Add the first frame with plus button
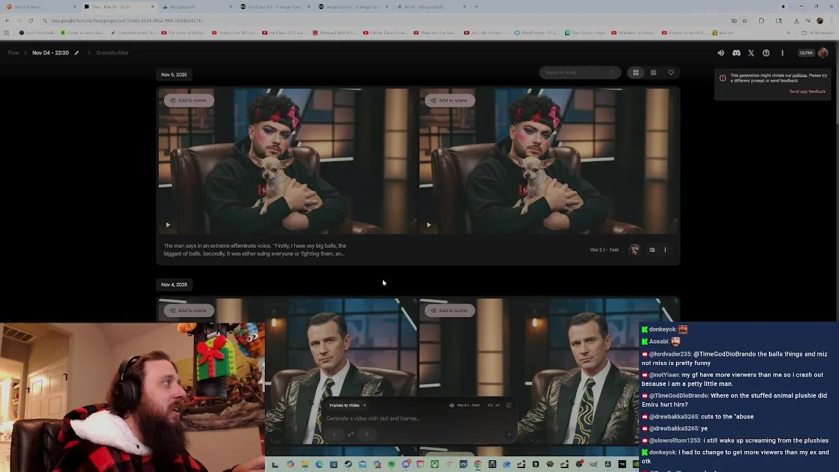Screen dimensions: 839x472 tap(334, 434)
